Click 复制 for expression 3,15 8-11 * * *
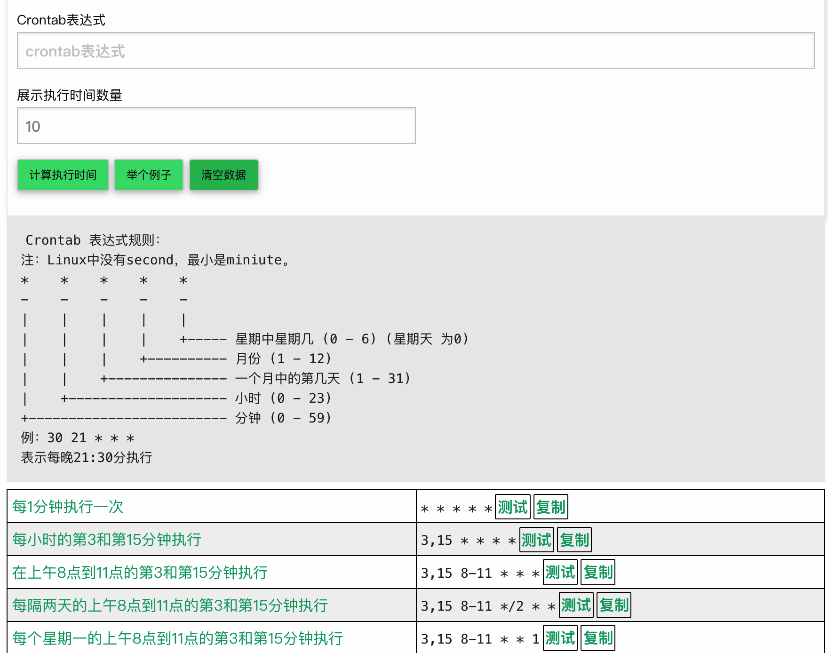828x653 pixels. pyautogui.click(x=598, y=573)
